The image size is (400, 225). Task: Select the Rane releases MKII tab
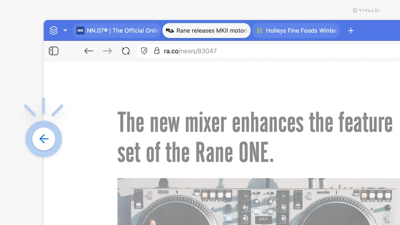pos(207,30)
